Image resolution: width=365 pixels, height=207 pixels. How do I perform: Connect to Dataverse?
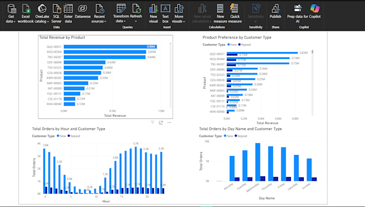(83, 12)
